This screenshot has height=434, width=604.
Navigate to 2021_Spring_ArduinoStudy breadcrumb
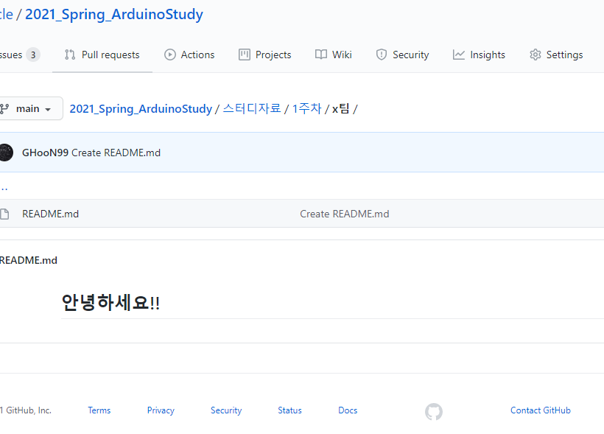tap(140, 108)
